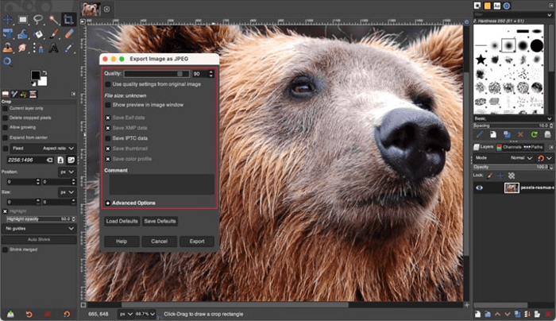Hide the layer using the eye icon
The height and width of the screenshot is (321, 556).
tap(479, 188)
